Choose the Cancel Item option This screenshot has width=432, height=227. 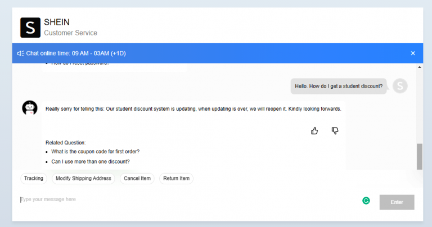coord(137,179)
